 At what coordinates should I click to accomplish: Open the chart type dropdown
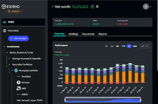point(145,46)
